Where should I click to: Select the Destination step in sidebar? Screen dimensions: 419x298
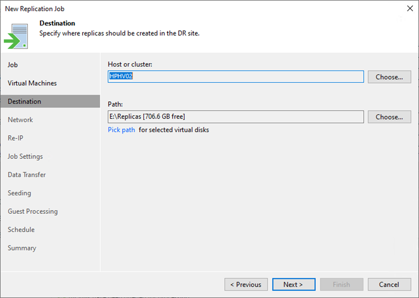point(25,102)
